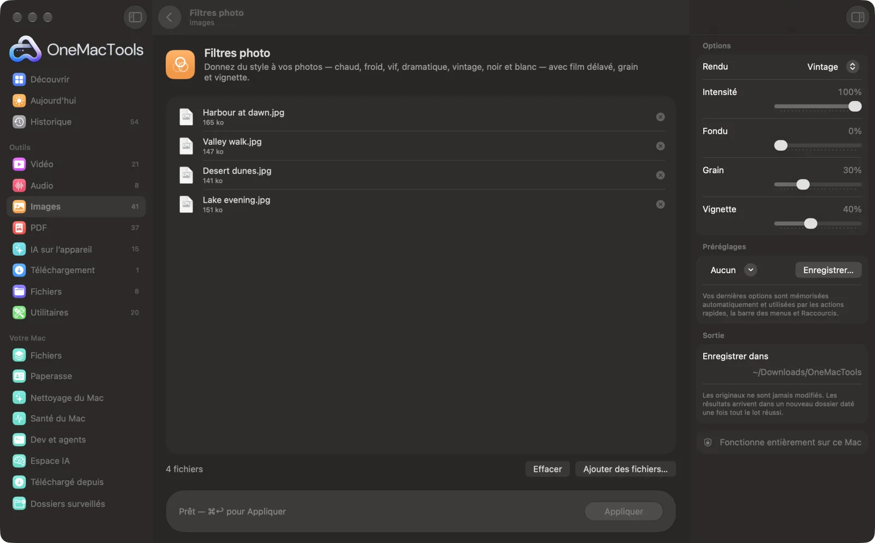
Task: Remove Lake evening.jpg from list
Action: (661, 204)
